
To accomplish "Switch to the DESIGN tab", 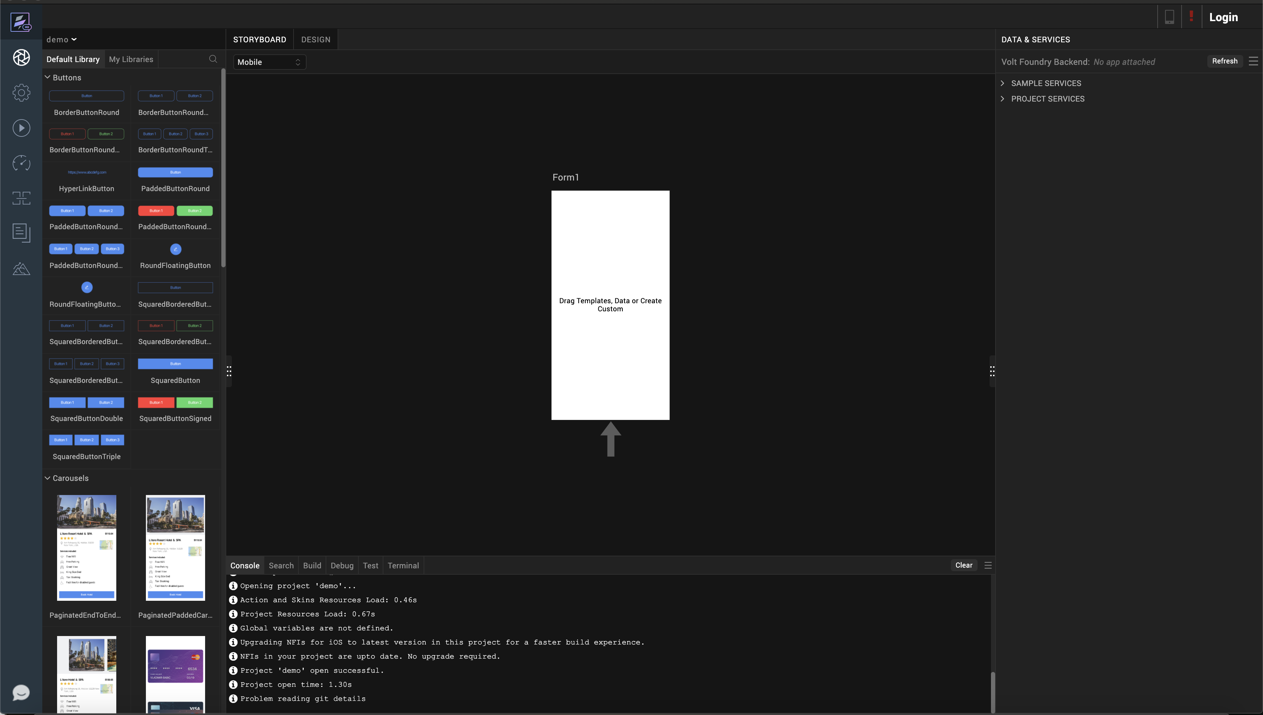I will [315, 40].
